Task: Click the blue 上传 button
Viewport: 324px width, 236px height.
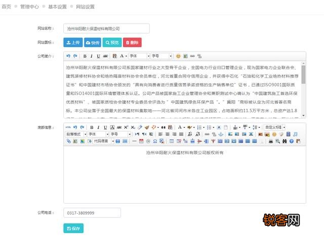Action: click(x=73, y=43)
